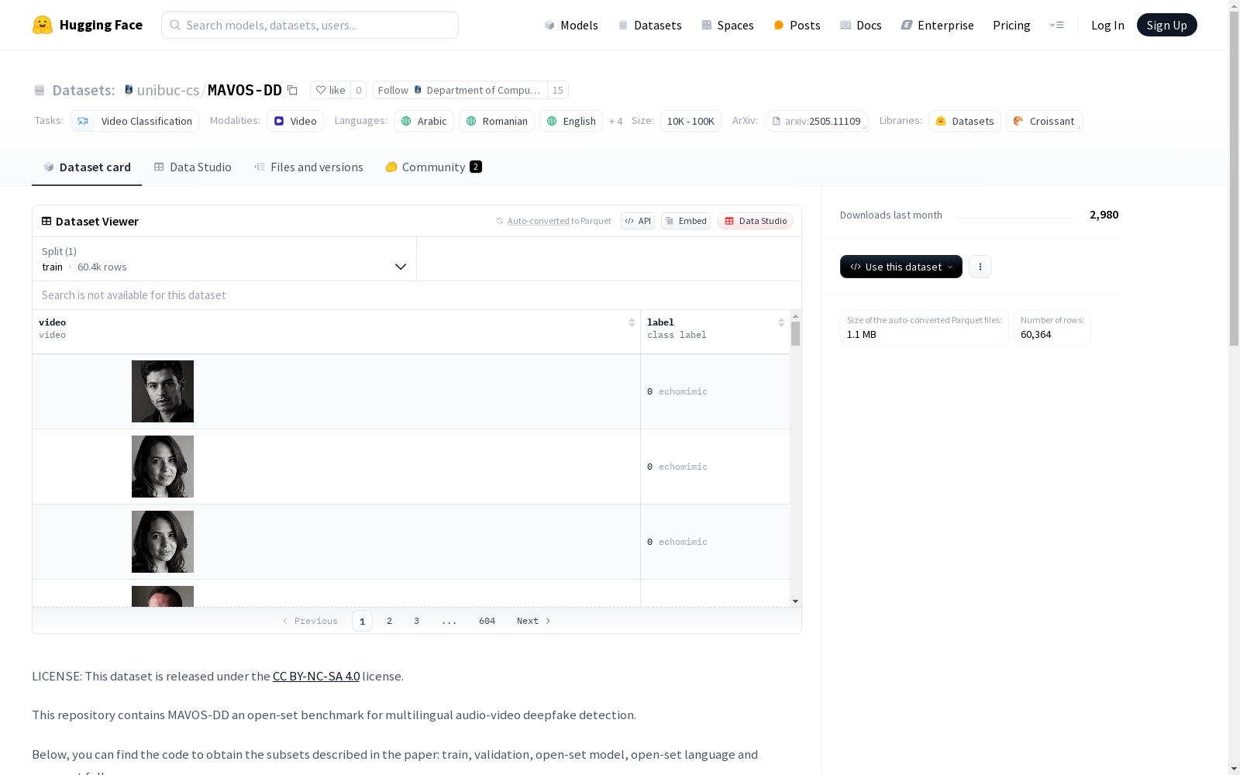Filter by English language tag
Viewport: 1240px width, 775px height.
571,121
